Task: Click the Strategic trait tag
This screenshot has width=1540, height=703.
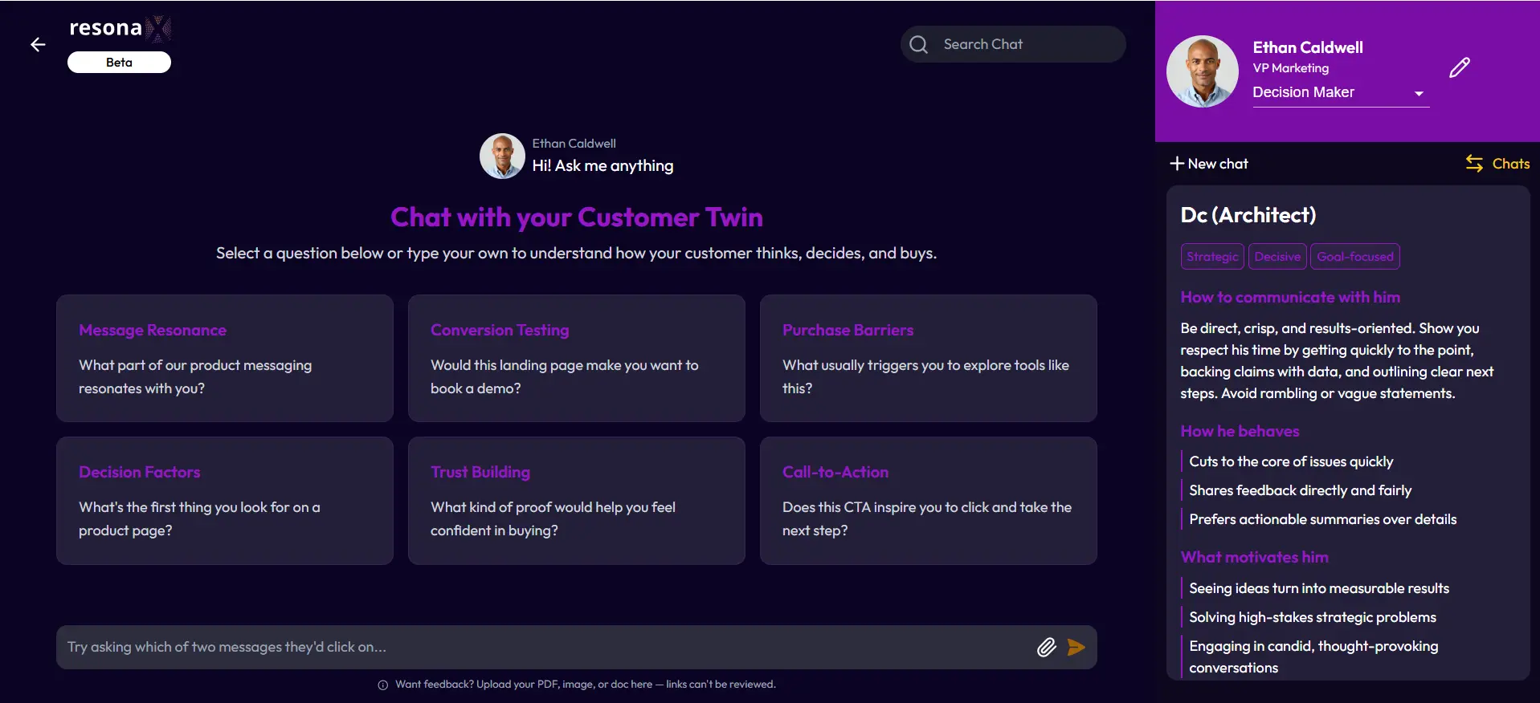Action: coord(1212,257)
